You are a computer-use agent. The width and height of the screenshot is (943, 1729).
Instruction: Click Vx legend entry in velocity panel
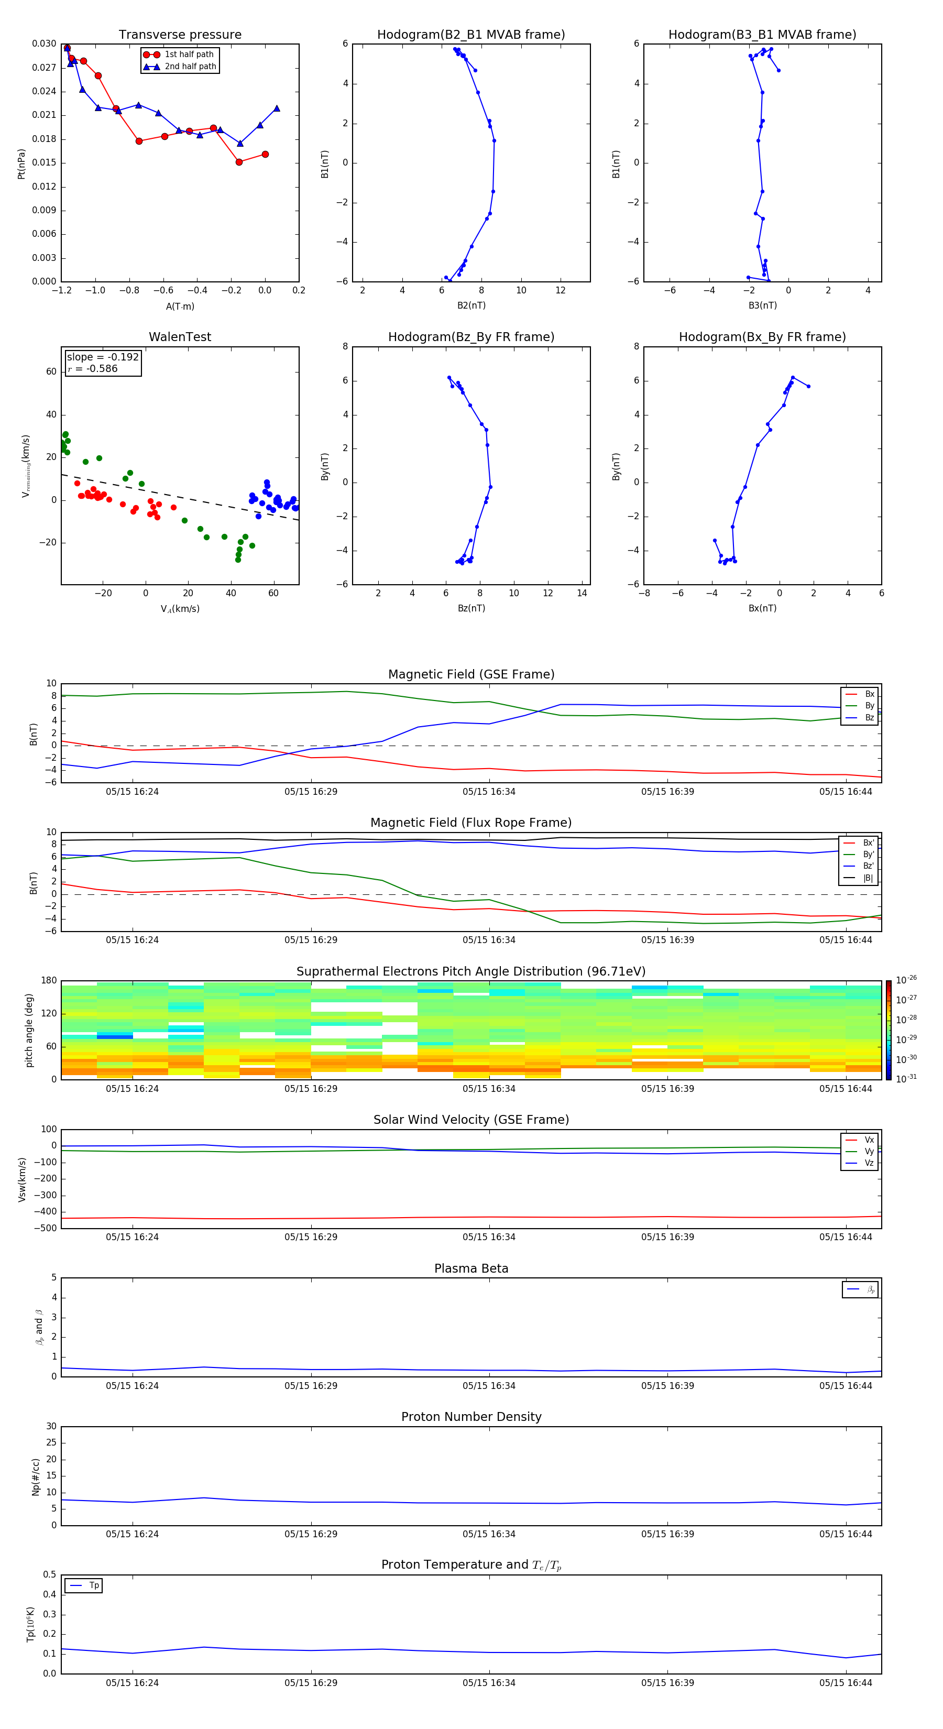pos(860,1141)
